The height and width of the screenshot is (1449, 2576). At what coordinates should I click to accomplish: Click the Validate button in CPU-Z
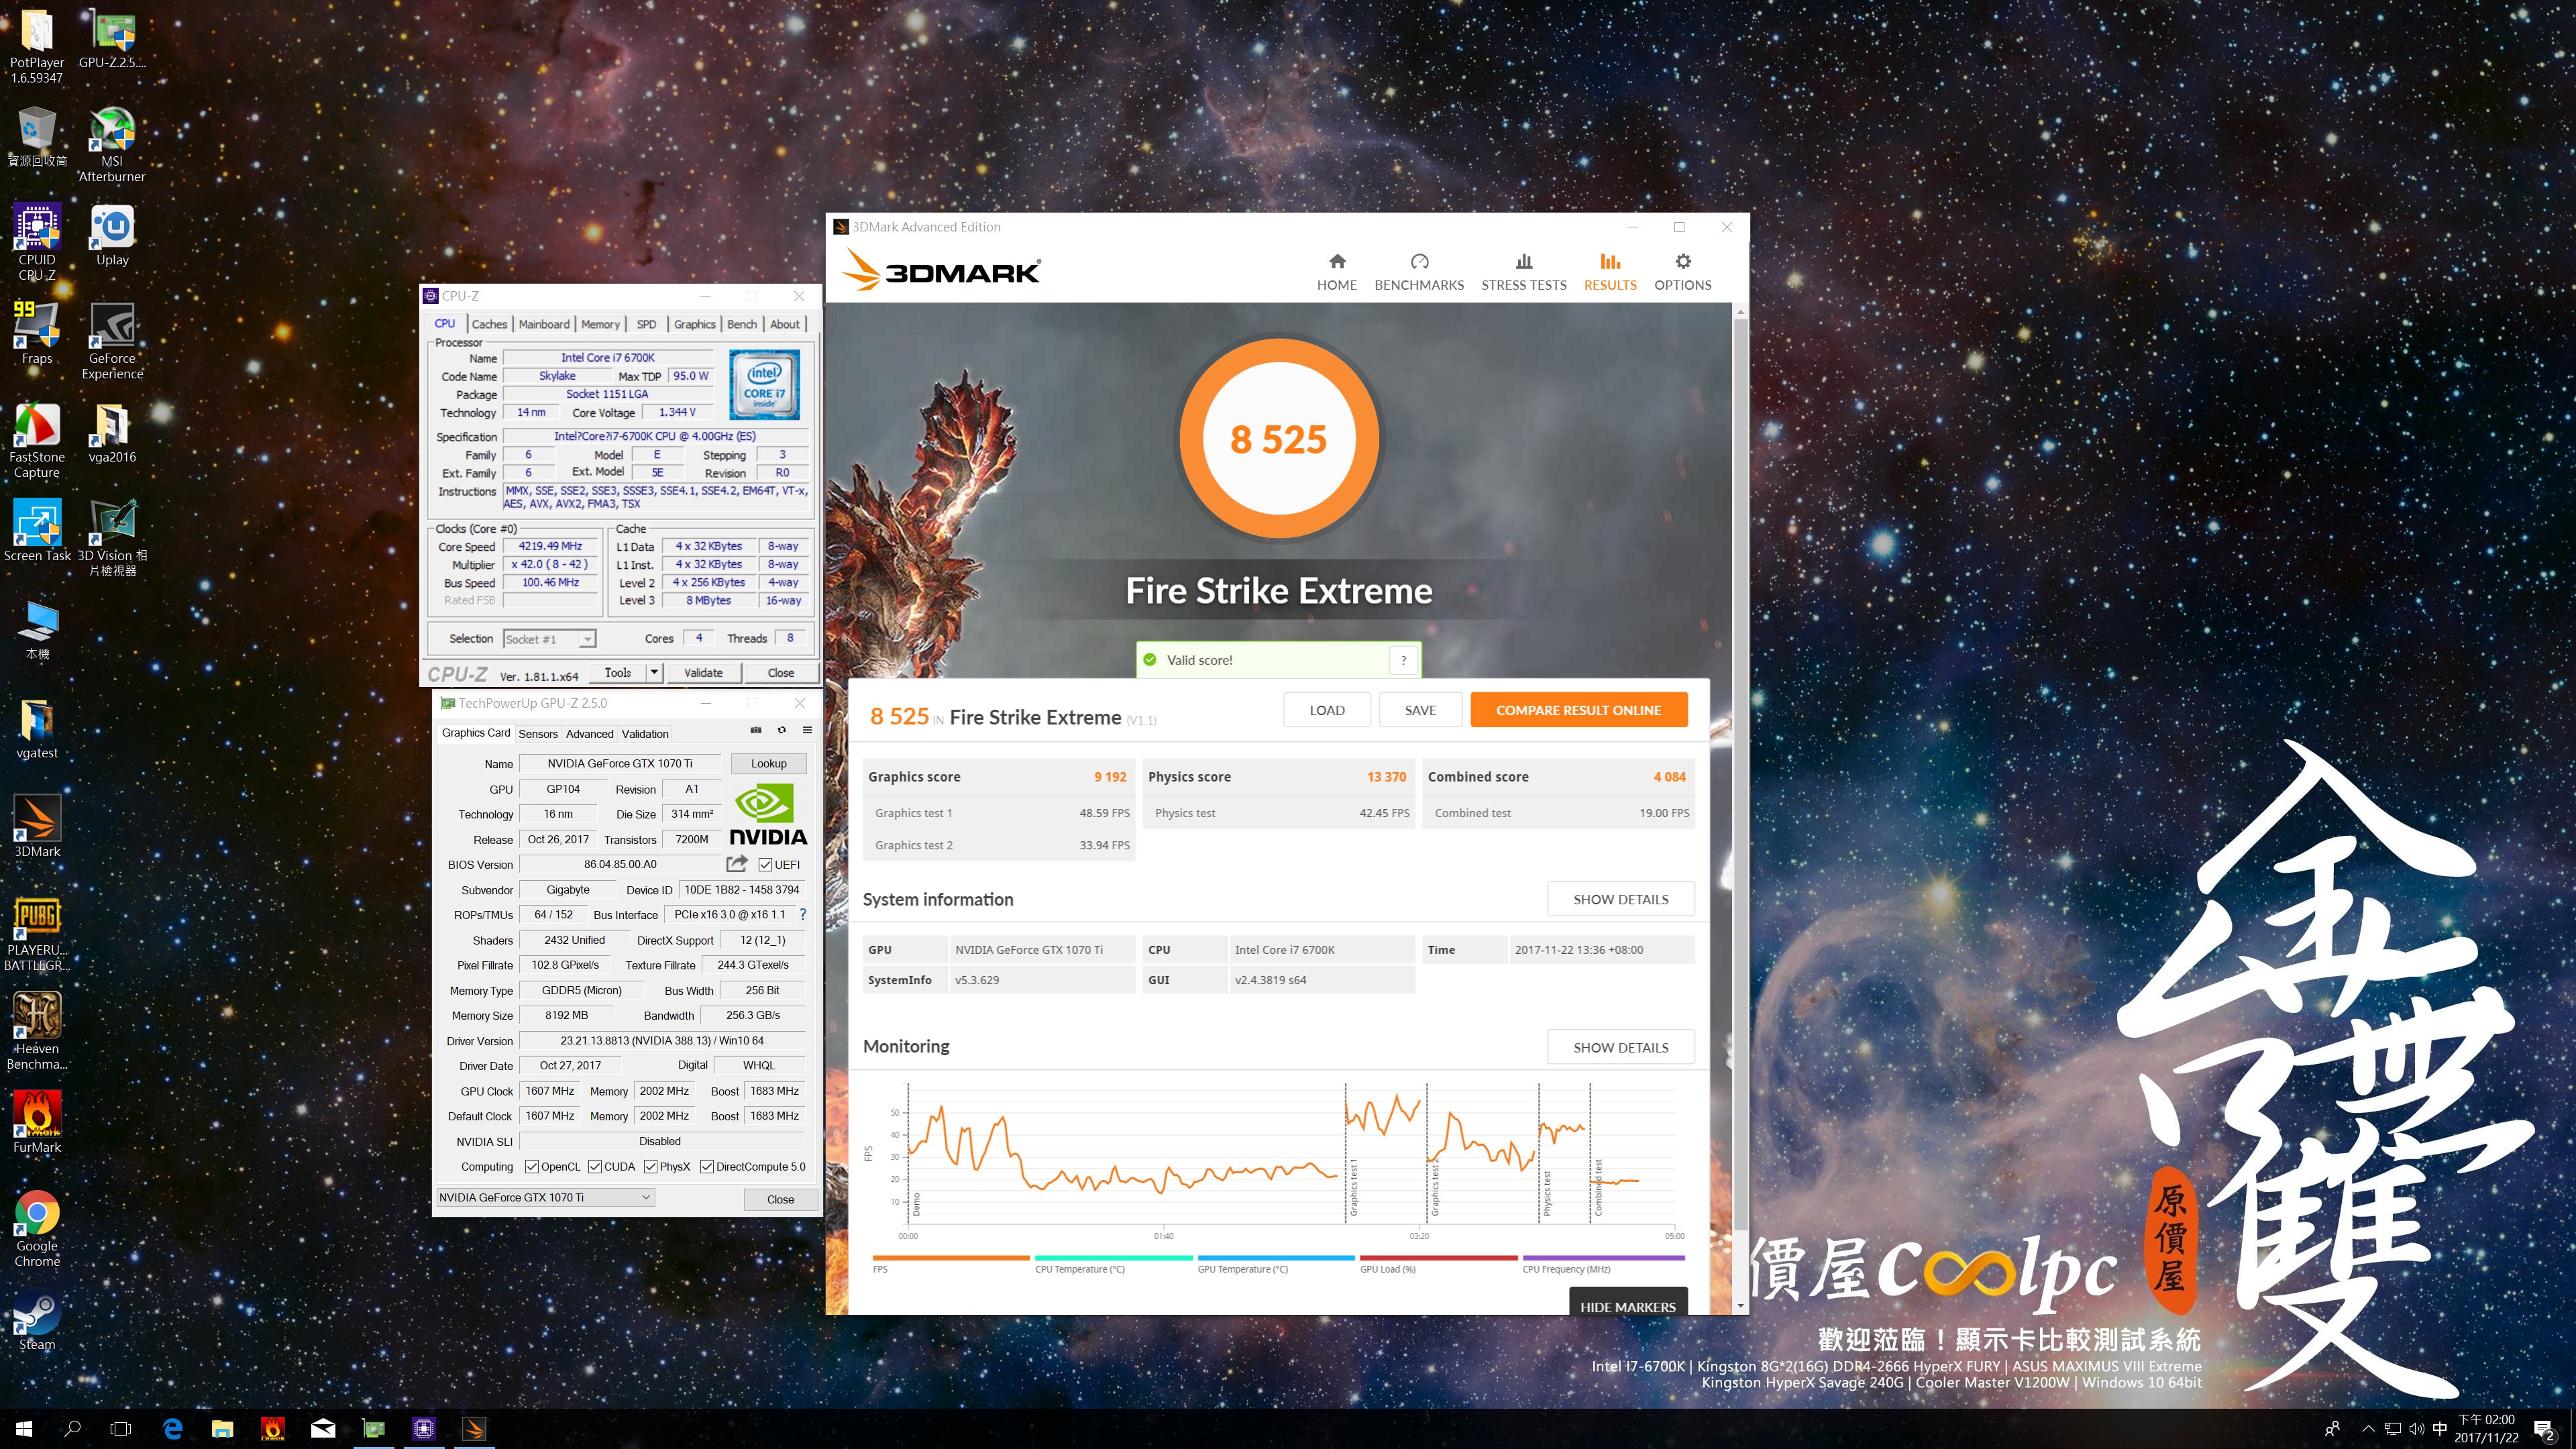pos(703,672)
